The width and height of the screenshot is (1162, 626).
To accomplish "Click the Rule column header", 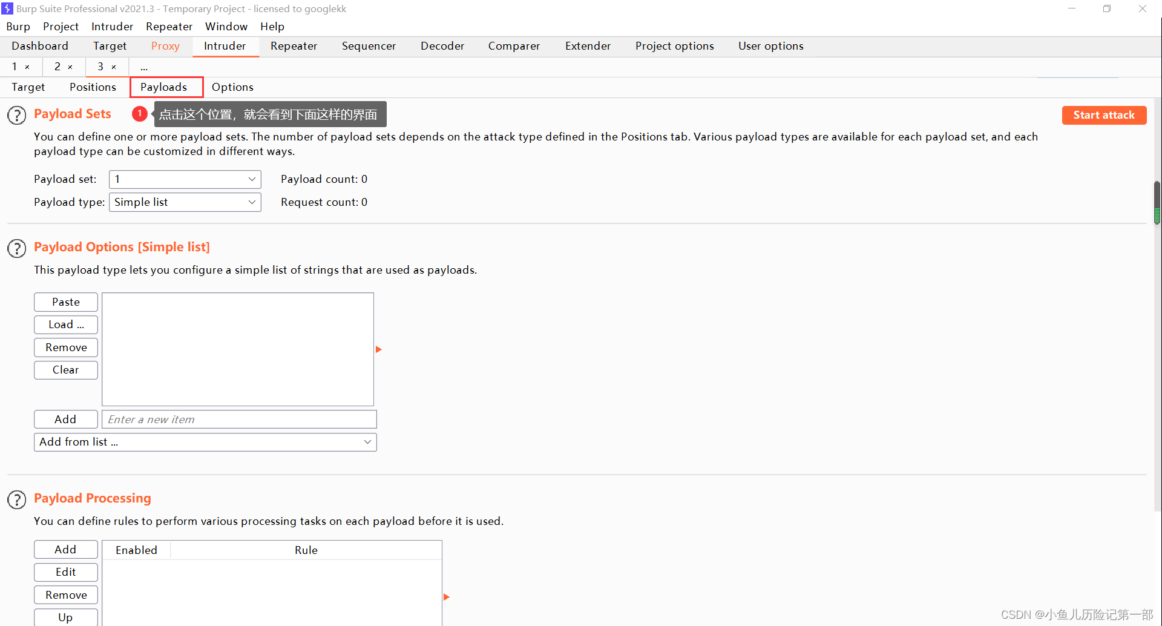I will [306, 550].
